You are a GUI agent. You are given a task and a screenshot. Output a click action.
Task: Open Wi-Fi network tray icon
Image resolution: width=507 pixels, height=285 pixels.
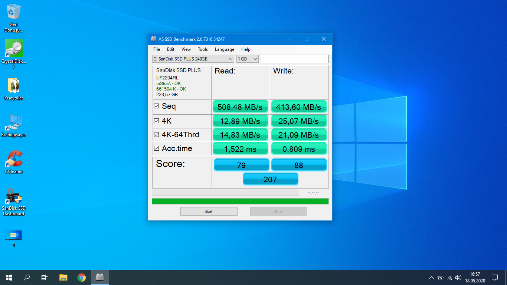(450, 278)
